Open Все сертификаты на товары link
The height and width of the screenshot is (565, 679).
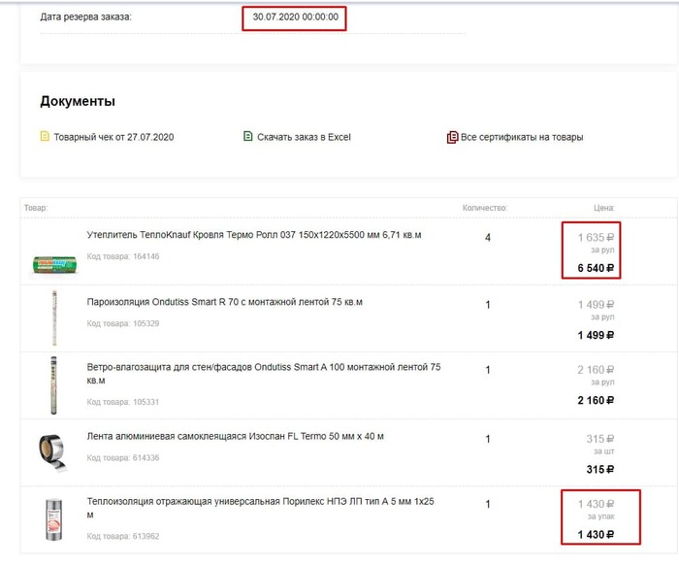[522, 138]
